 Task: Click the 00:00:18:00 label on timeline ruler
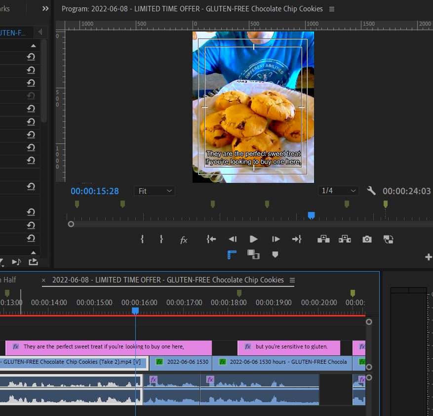pyautogui.click(x=229, y=303)
